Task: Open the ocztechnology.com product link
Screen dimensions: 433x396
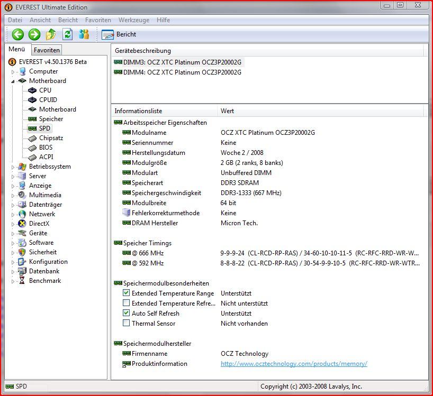Action: coord(294,364)
